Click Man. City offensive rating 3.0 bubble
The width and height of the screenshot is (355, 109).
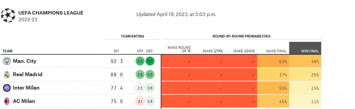click(140, 61)
